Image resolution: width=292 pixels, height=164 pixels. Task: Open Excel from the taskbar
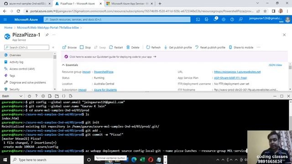[x=142, y=159]
